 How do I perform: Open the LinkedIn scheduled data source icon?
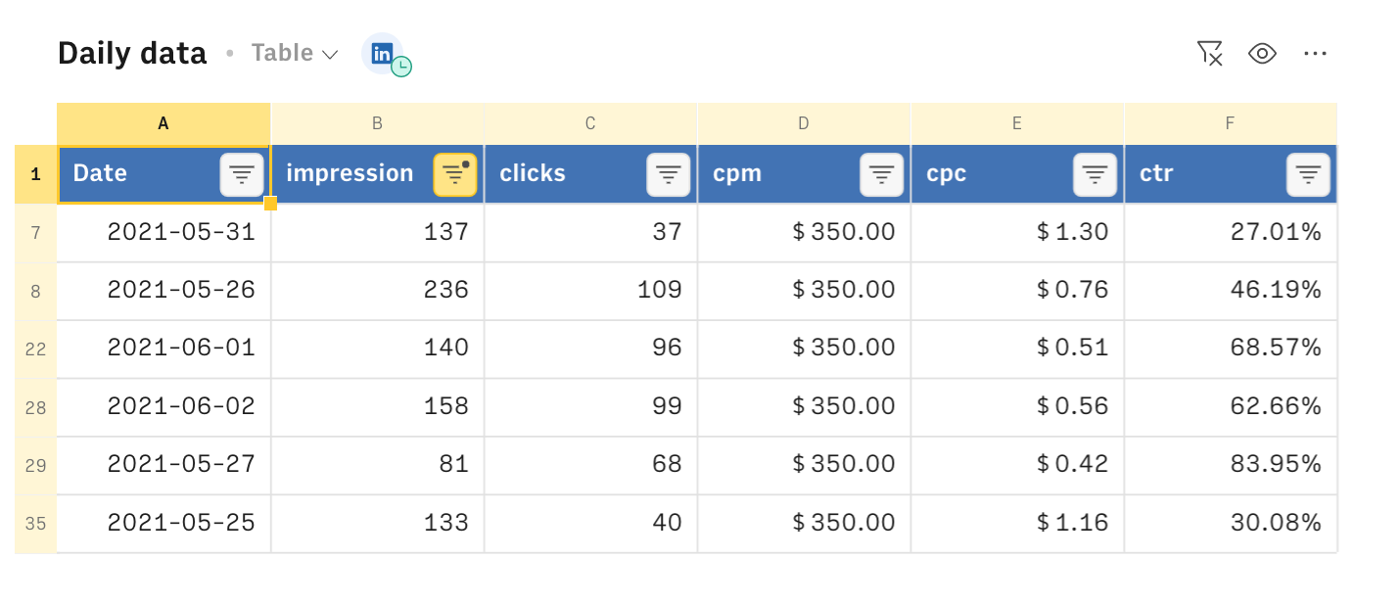(385, 54)
